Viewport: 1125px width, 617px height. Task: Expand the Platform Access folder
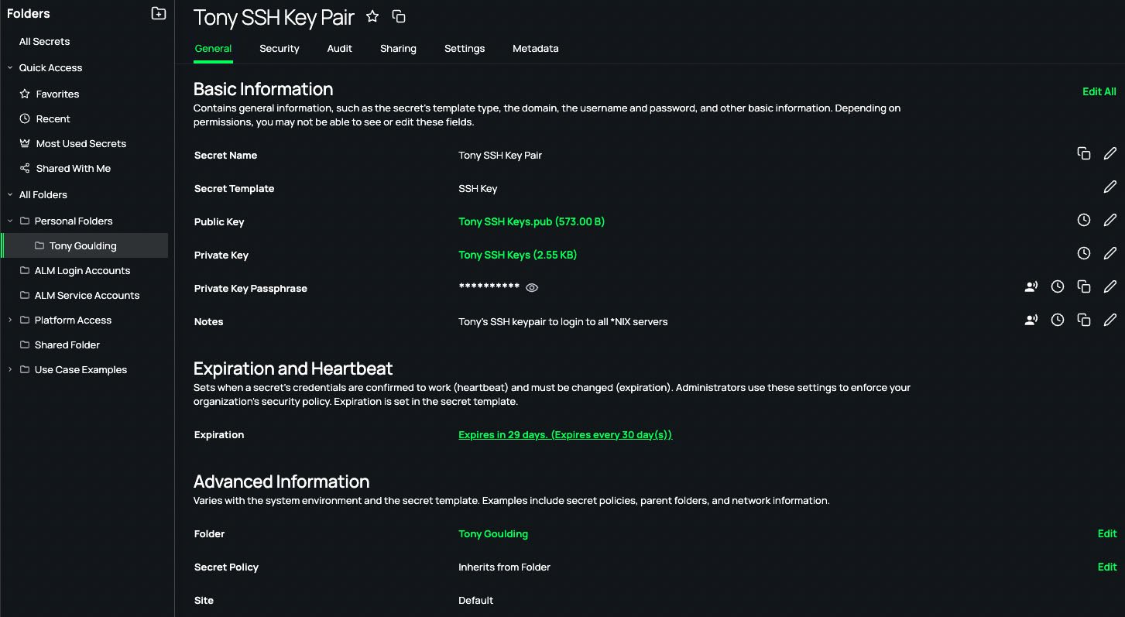point(9,320)
